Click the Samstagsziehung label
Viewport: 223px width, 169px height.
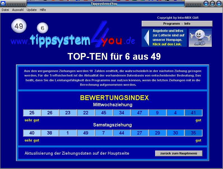[x=112, y=125]
